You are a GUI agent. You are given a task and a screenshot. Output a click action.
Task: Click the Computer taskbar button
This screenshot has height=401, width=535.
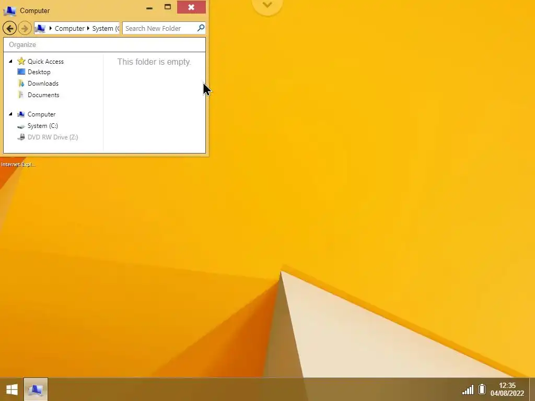coord(36,390)
